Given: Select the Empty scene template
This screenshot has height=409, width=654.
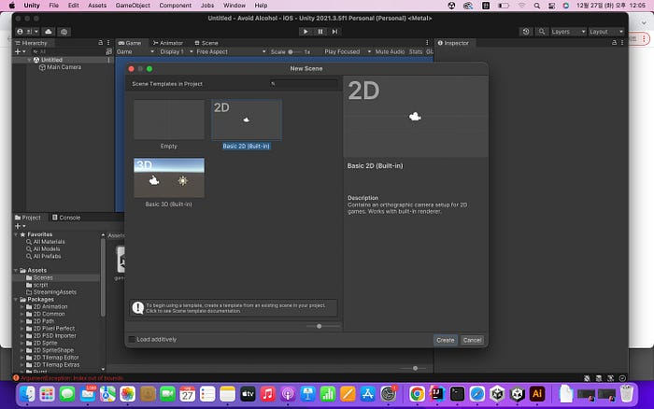Looking at the screenshot, I should click(168, 120).
